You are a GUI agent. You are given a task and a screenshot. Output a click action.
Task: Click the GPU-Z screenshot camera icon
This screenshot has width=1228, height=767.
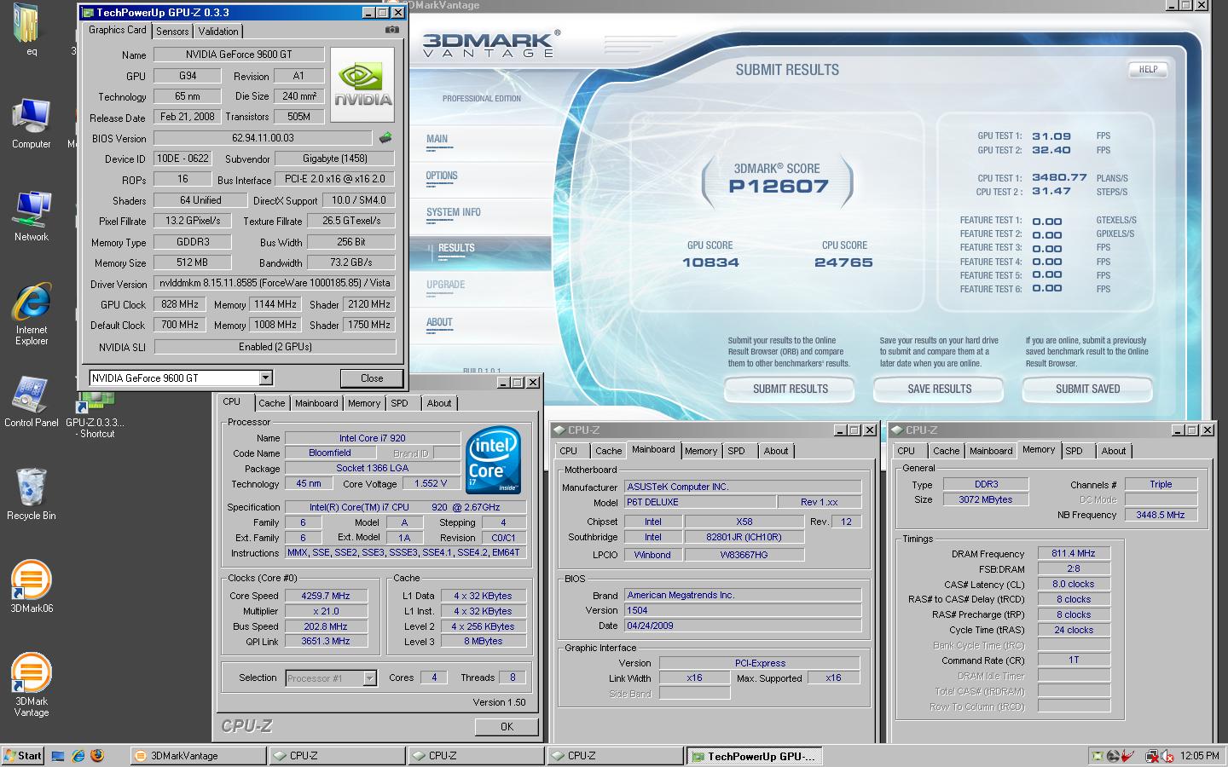click(x=391, y=30)
